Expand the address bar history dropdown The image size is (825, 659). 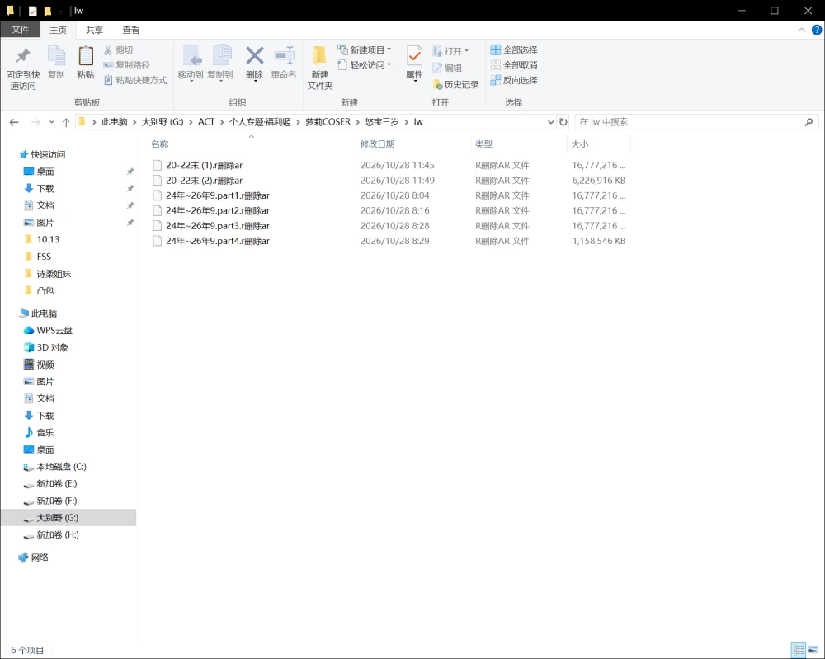click(x=550, y=122)
